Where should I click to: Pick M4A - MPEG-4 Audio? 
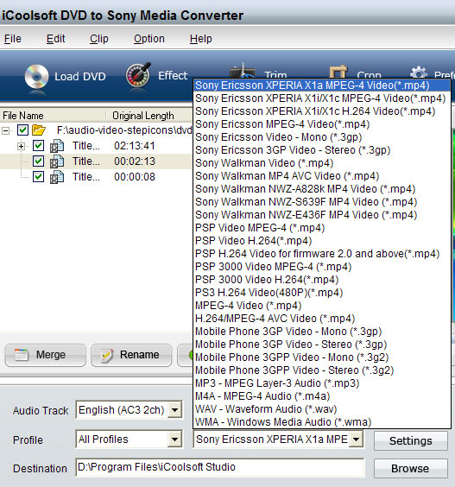click(x=322, y=396)
